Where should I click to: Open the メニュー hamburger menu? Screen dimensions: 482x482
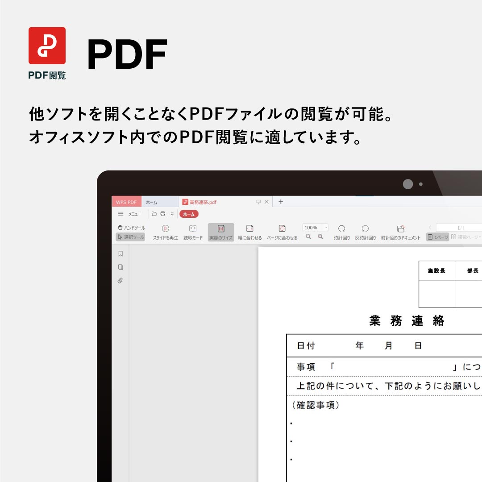click(x=129, y=214)
